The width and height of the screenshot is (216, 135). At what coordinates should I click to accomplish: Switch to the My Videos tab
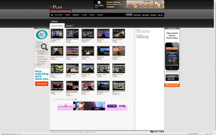[x=70, y=26]
